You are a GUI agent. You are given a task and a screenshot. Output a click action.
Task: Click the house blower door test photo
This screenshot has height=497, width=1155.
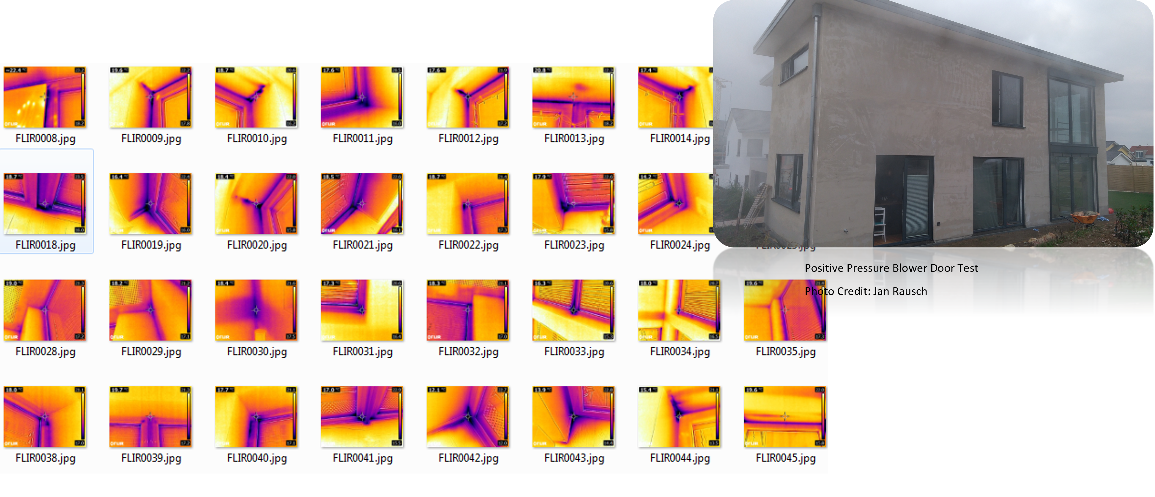933,123
